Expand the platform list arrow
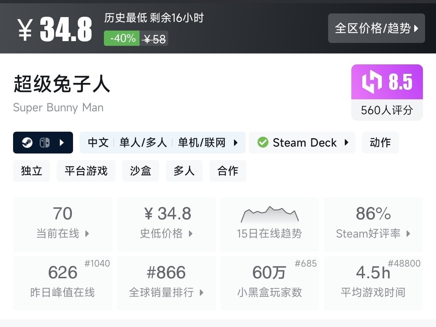The image size is (436, 327). coord(61,143)
